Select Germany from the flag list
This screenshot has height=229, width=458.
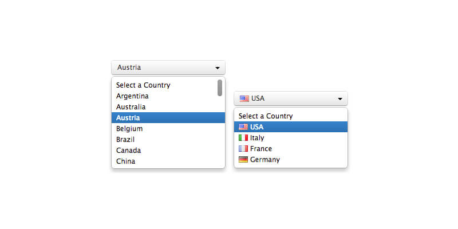pos(265,160)
